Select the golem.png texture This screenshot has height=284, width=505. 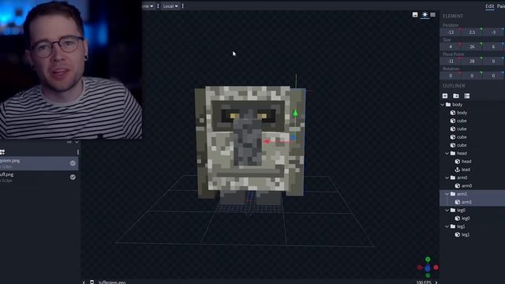[39, 163]
